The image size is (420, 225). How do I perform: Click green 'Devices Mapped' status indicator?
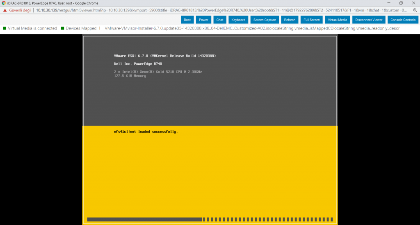point(62,28)
